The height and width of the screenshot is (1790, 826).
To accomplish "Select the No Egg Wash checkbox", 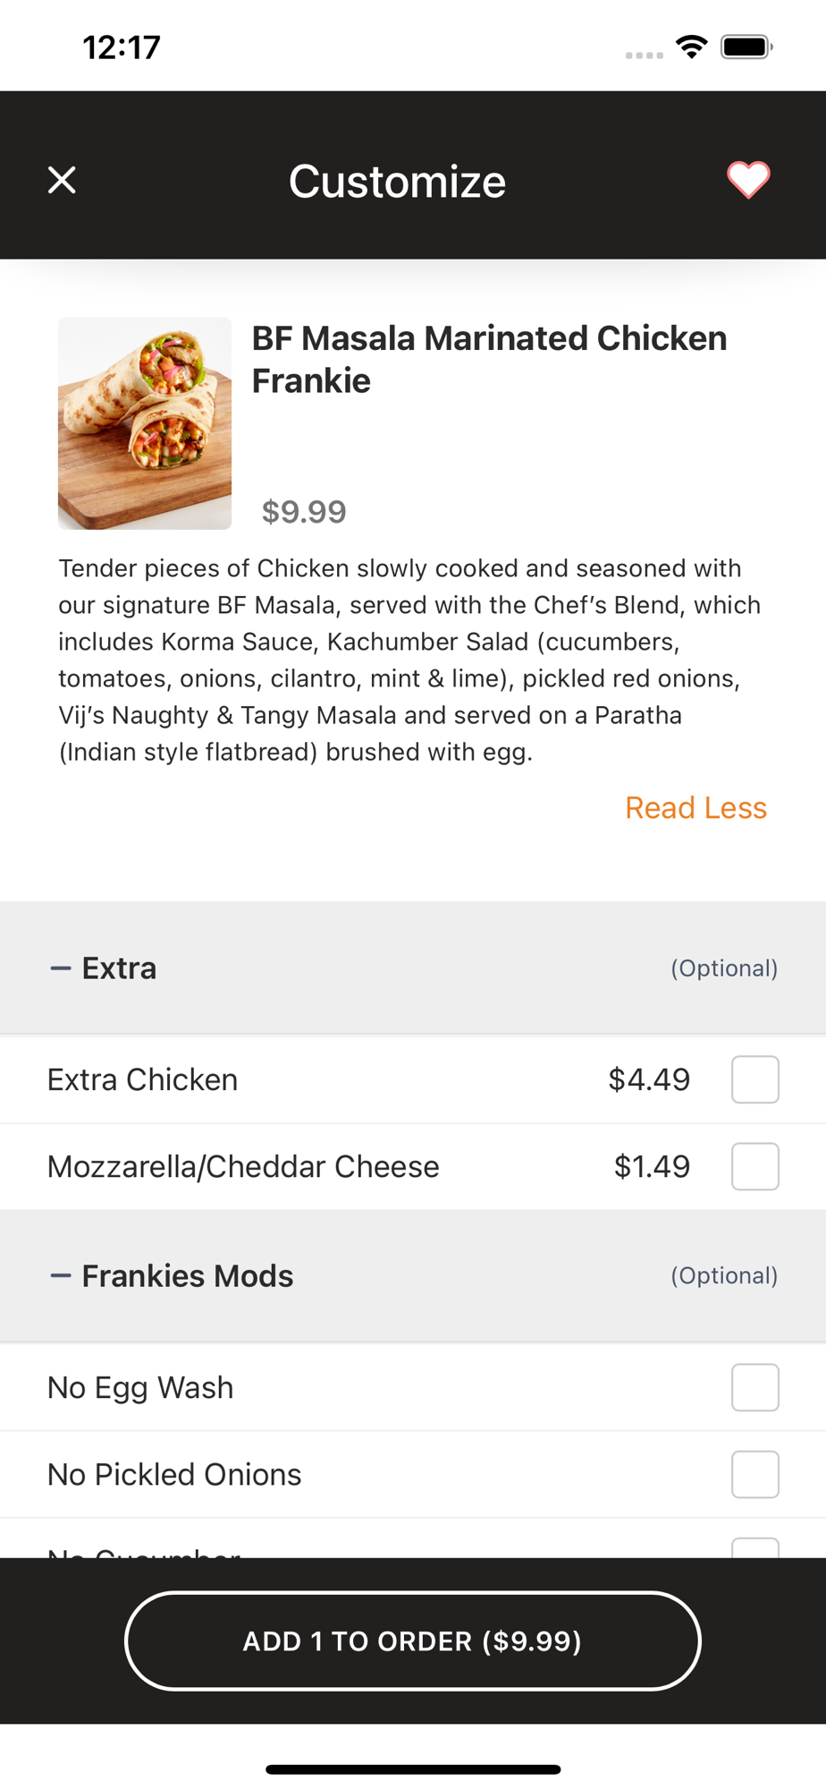I will [755, 1387].
